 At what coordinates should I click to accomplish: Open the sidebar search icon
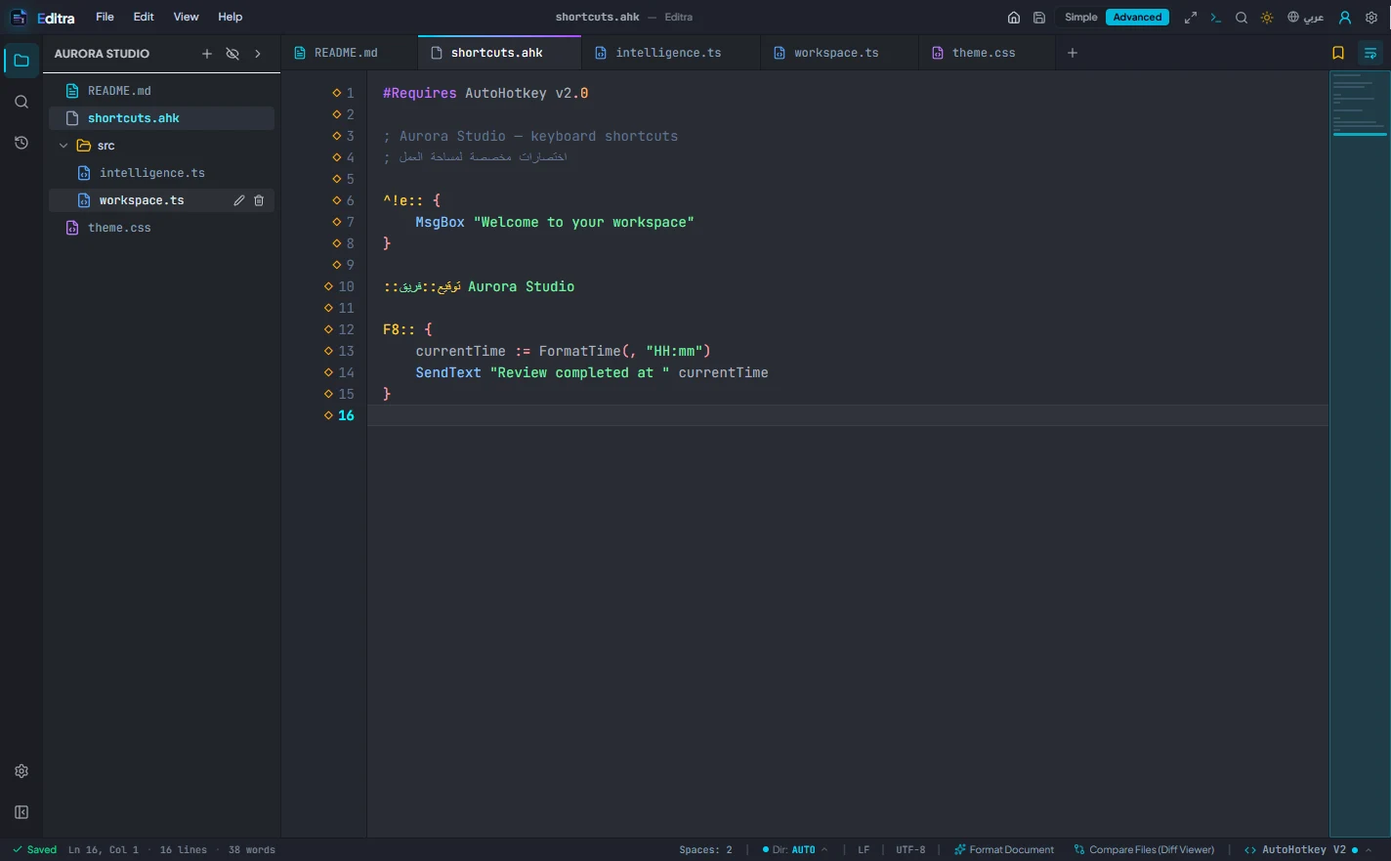click(x=21, y=102)
